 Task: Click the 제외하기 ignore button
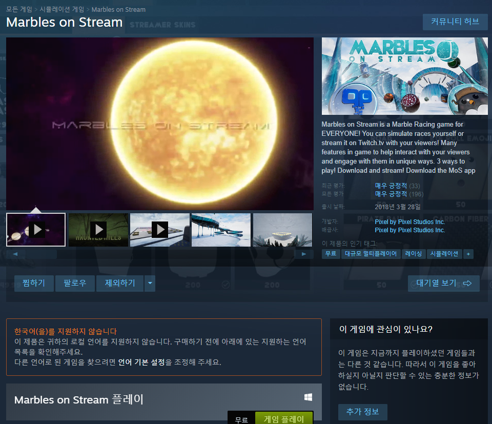tap(120, 284)
